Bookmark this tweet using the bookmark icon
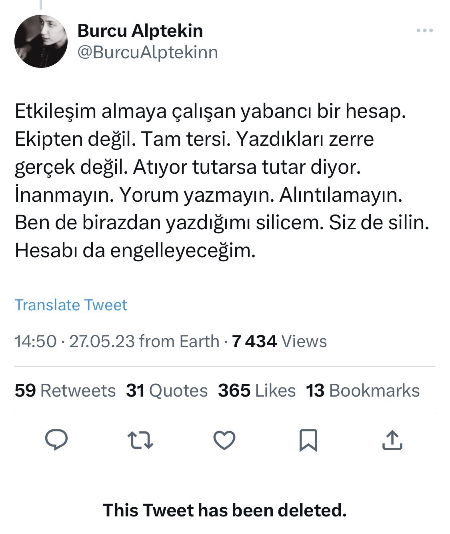 coord(308,440)
